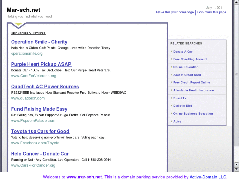The image size is (239, 179).
Task: Click Bookmark this page link
Action: tap(212, 12)
